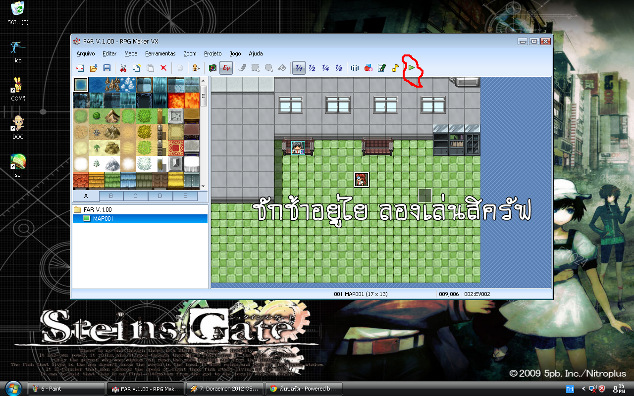Switch to tileset tab E

[x=185, y=196]
